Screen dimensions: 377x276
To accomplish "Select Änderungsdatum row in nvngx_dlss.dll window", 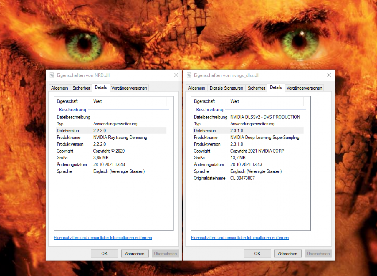I will (248, 164).
